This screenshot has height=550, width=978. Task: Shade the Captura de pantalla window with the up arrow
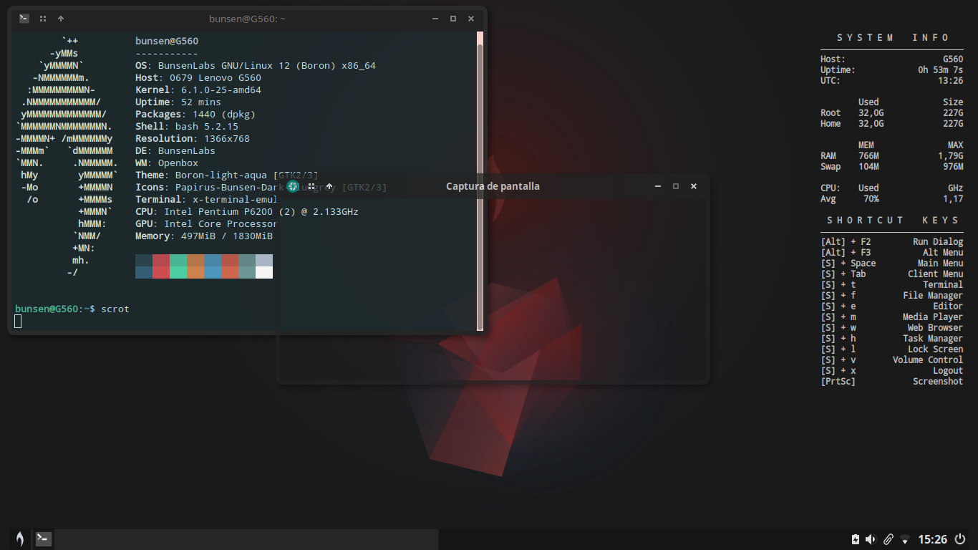coord(329,186)
